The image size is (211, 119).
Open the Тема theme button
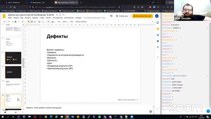pos(72,22)
